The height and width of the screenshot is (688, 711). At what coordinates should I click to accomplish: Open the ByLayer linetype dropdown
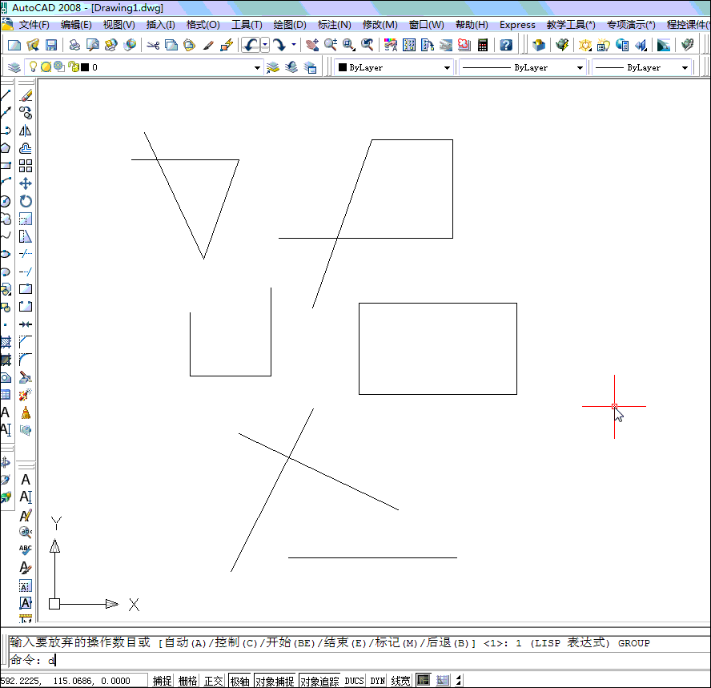click(x=580, y=67)
